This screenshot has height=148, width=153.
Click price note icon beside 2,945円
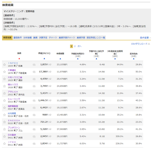click(50, 136)
